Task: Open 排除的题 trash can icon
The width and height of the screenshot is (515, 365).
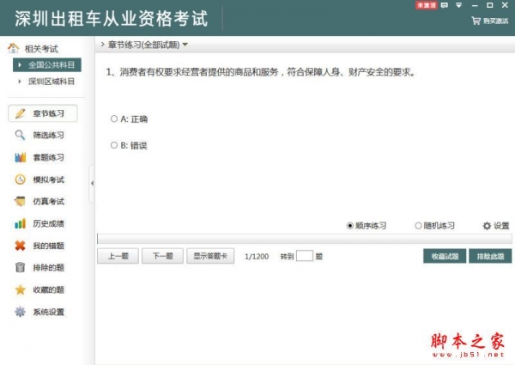Action: tap(20, 268)
